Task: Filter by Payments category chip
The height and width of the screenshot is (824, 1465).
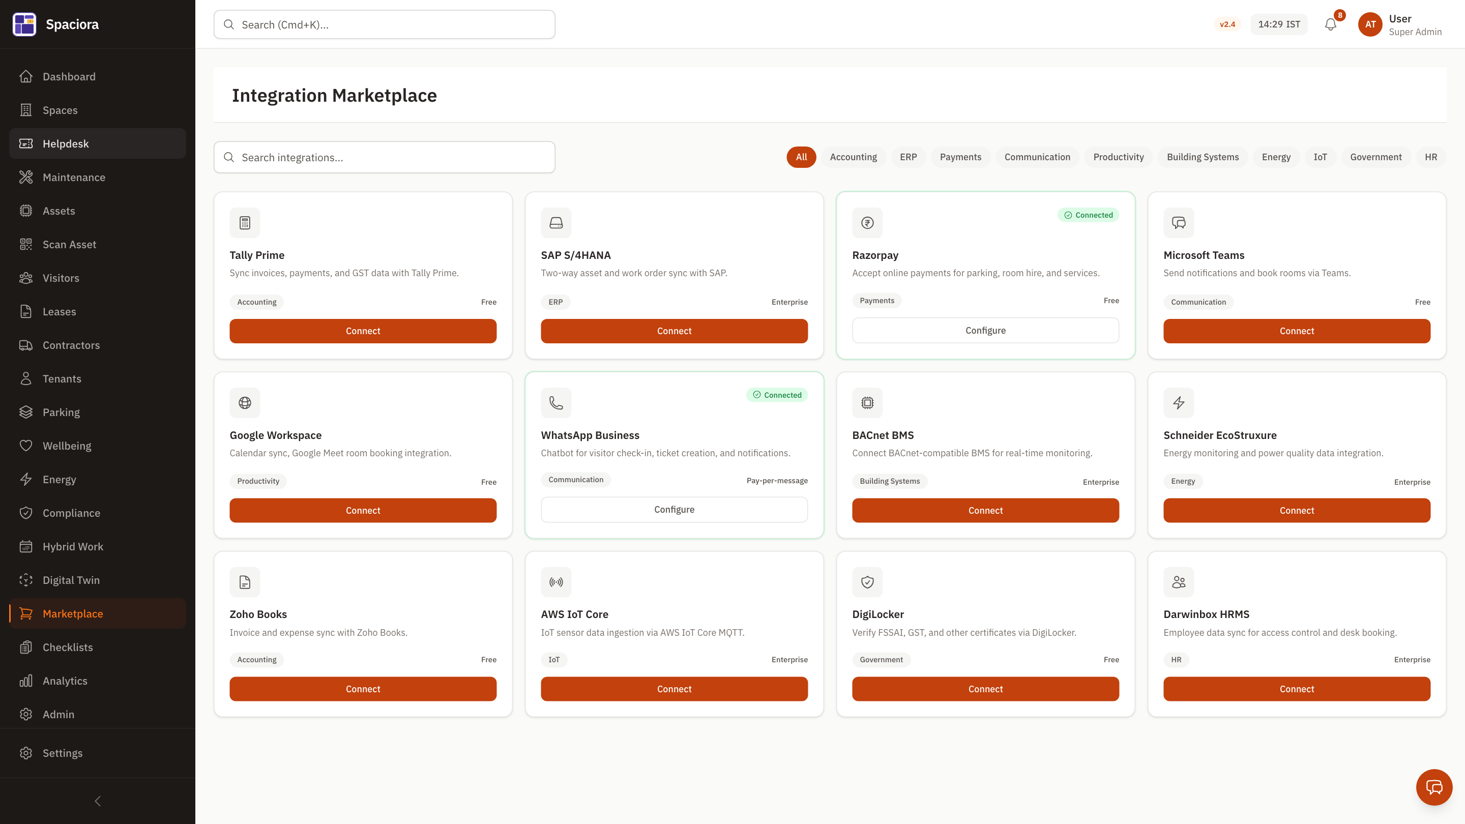Action: tap(960, 157)
